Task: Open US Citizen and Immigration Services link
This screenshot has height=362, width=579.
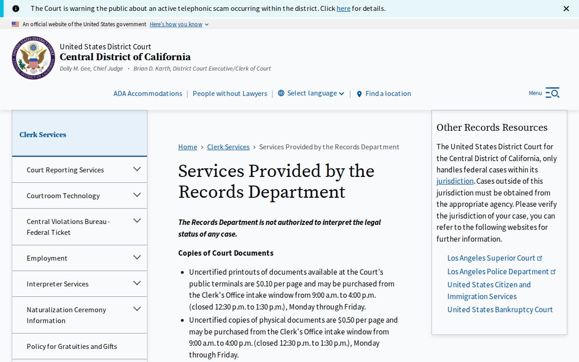Action: point(489,291)
